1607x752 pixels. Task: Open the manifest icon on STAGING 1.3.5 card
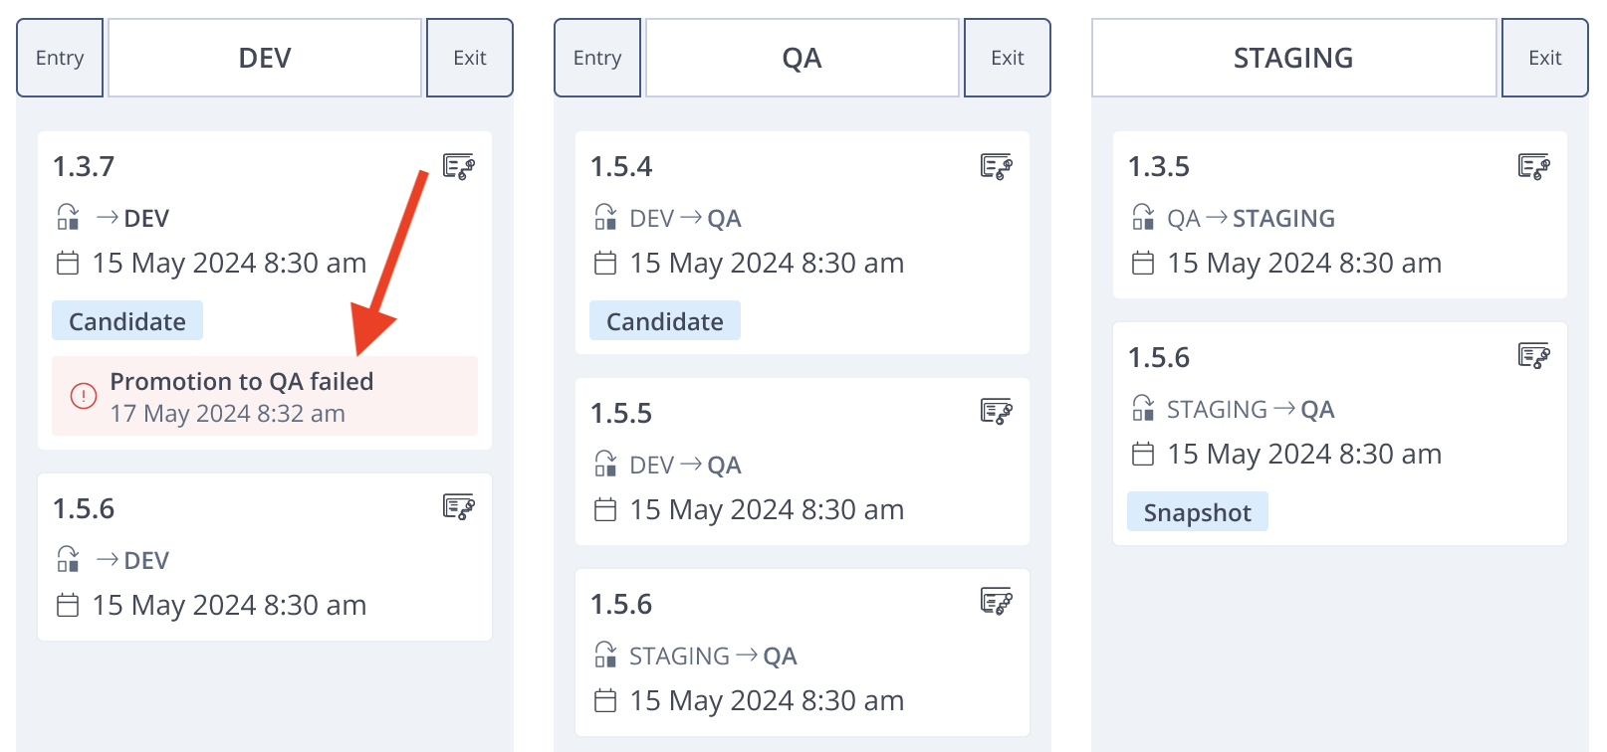(1533, 166)
